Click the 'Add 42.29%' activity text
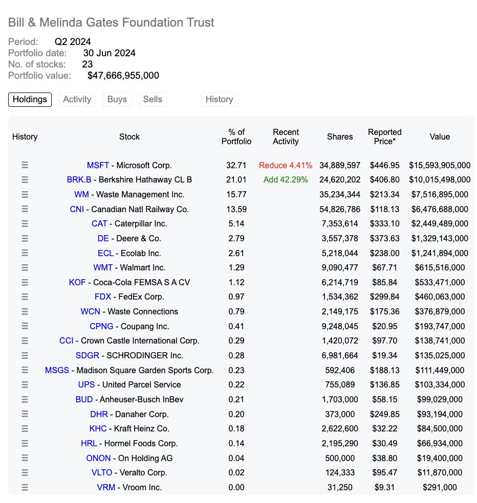Image resolution: width=477 pixels, height=503 pixels. 286,179
